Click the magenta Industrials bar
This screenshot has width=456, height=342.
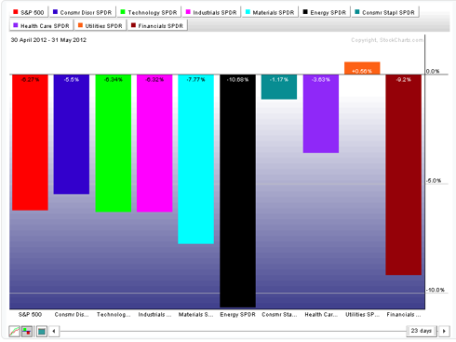pyautogui.click(x=154, y=144)
